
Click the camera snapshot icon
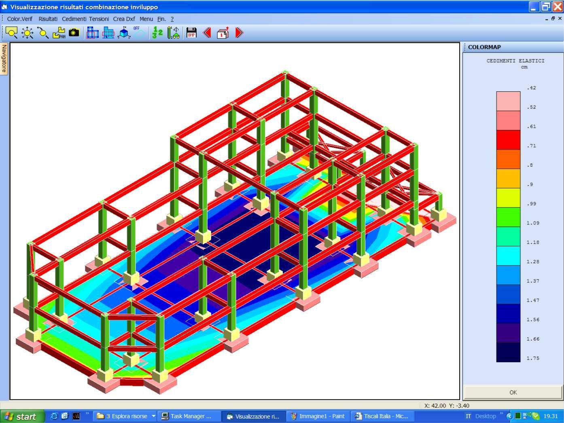pos(74,33)
